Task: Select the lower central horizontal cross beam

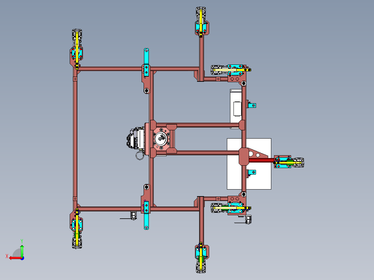Action: pos(198,152)
